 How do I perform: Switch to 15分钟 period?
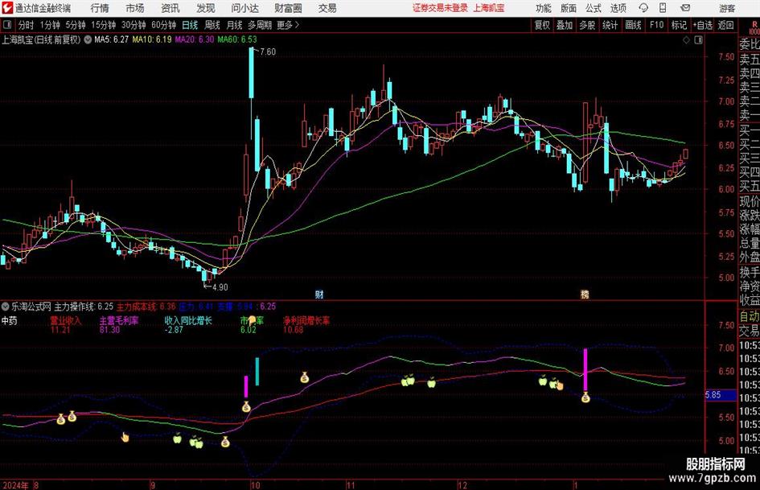click(x=103, y=25)
